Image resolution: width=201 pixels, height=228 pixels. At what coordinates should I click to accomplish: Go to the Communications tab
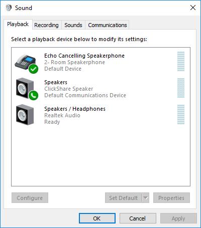tap(108, 25)
